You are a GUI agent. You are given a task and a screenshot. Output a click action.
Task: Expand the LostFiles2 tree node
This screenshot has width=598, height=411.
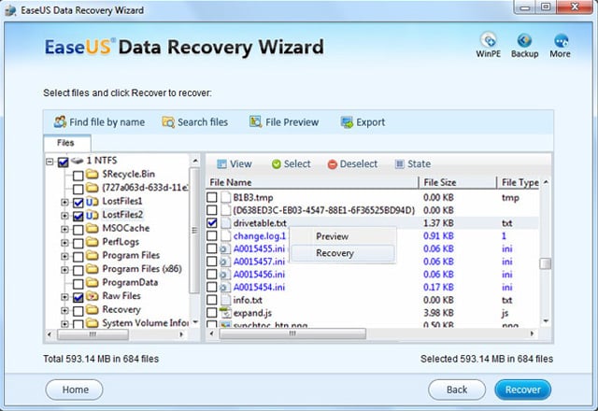(x=64, y=216)
